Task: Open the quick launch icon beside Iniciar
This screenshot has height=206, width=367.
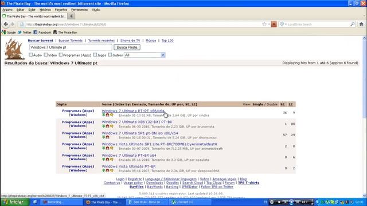Action: tap(35, 202)
